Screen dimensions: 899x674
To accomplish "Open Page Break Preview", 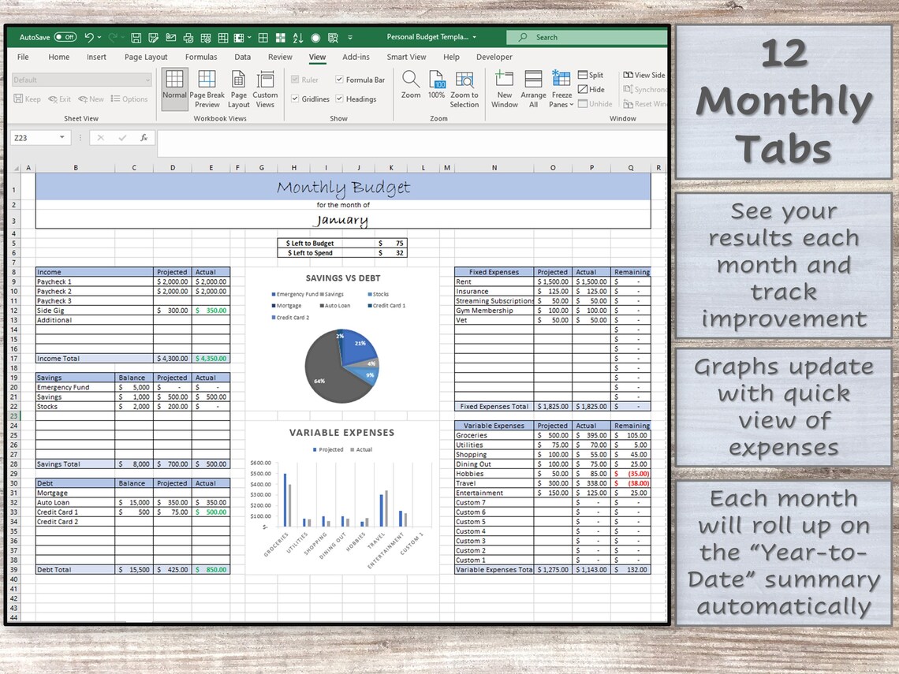I will coord(207,88).
